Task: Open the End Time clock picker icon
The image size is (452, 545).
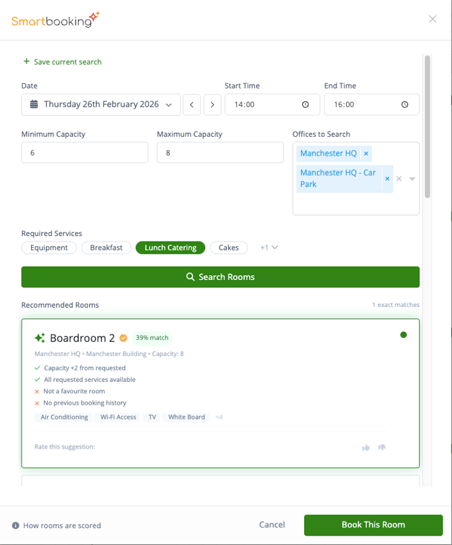Action: point(405,105)
